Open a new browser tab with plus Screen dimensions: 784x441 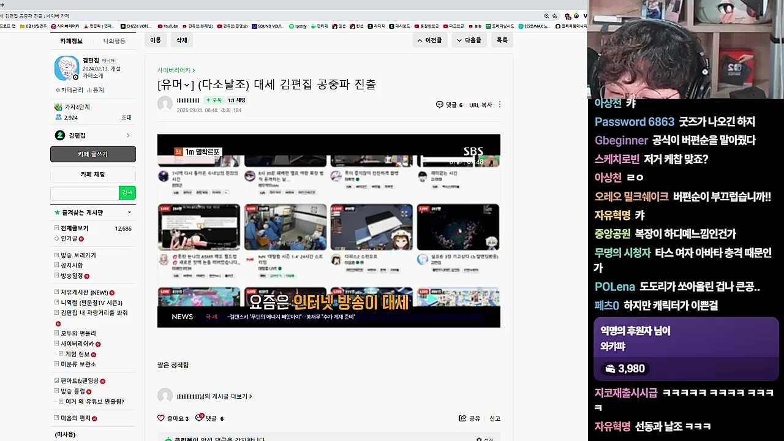pos(2,5)
